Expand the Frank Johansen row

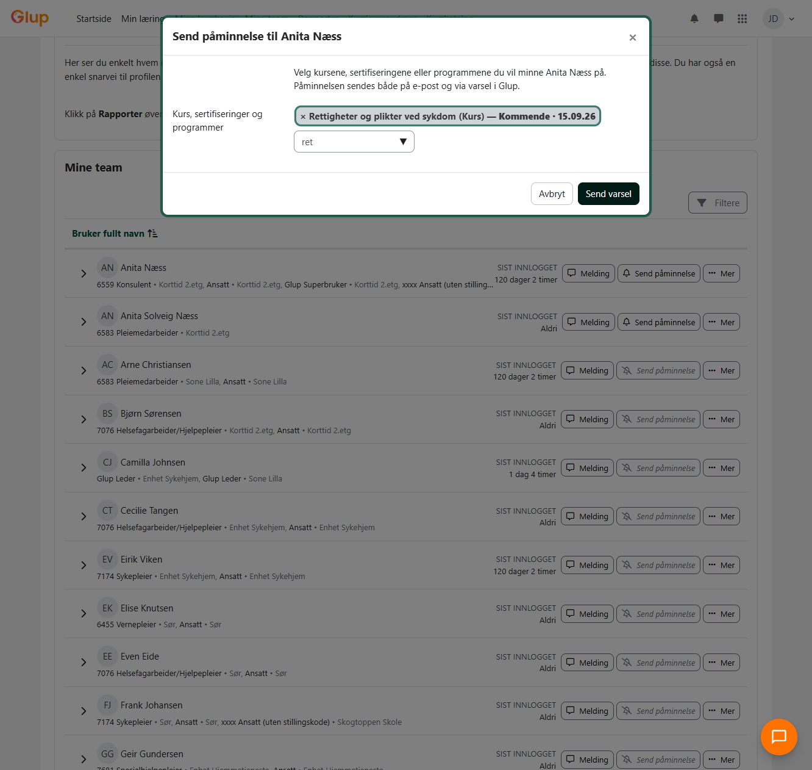pyautogui.click(x=84, y=711)
